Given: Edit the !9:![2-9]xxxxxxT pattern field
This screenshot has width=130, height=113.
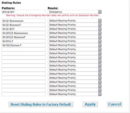Looking at the screenshot, I should [24, 25].
